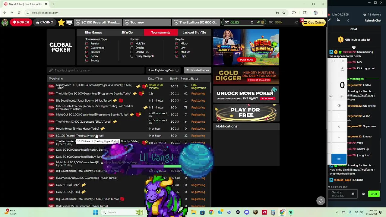Open the Windows Start menu
The width and height of the screenshot is (386, 217).
pos(95,212)
